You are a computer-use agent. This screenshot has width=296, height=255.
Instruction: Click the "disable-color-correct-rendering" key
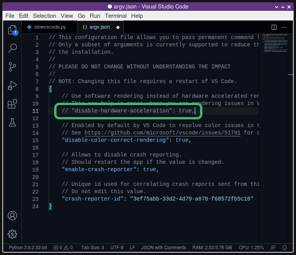click(x=115, y=140)
